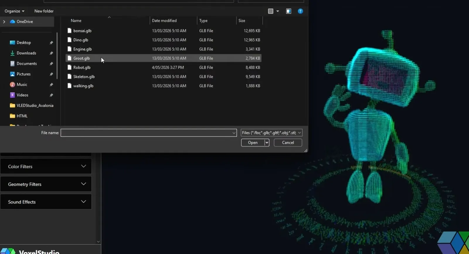Click the Open button
Screen dimensions: 469x254
(253, 143)
